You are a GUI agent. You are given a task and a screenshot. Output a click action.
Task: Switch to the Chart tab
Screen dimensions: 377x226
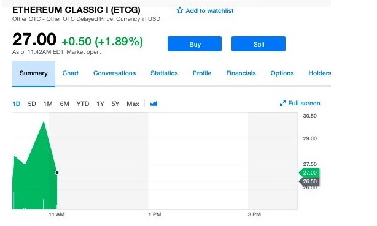71,73
